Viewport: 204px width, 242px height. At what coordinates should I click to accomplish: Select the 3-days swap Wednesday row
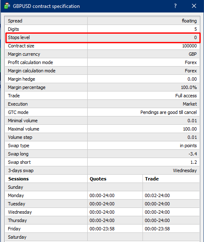point(102,170)
